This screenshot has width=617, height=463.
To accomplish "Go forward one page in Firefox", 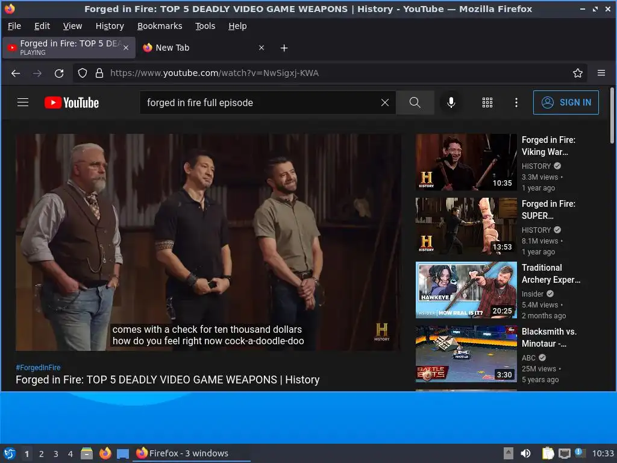I will click(x=37, y=73).
